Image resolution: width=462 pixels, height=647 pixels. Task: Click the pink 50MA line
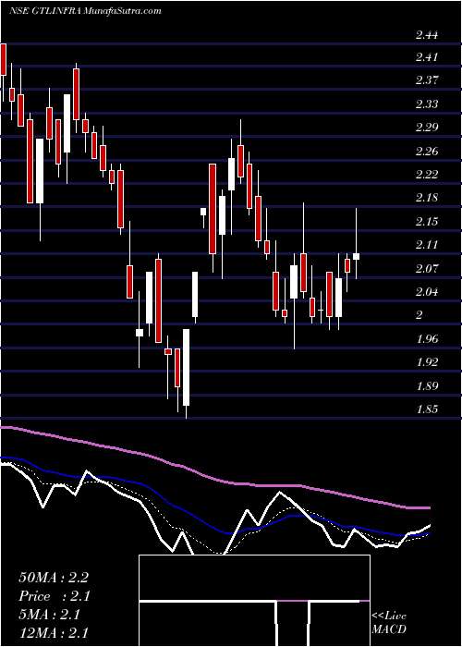[x=214, y=479]
